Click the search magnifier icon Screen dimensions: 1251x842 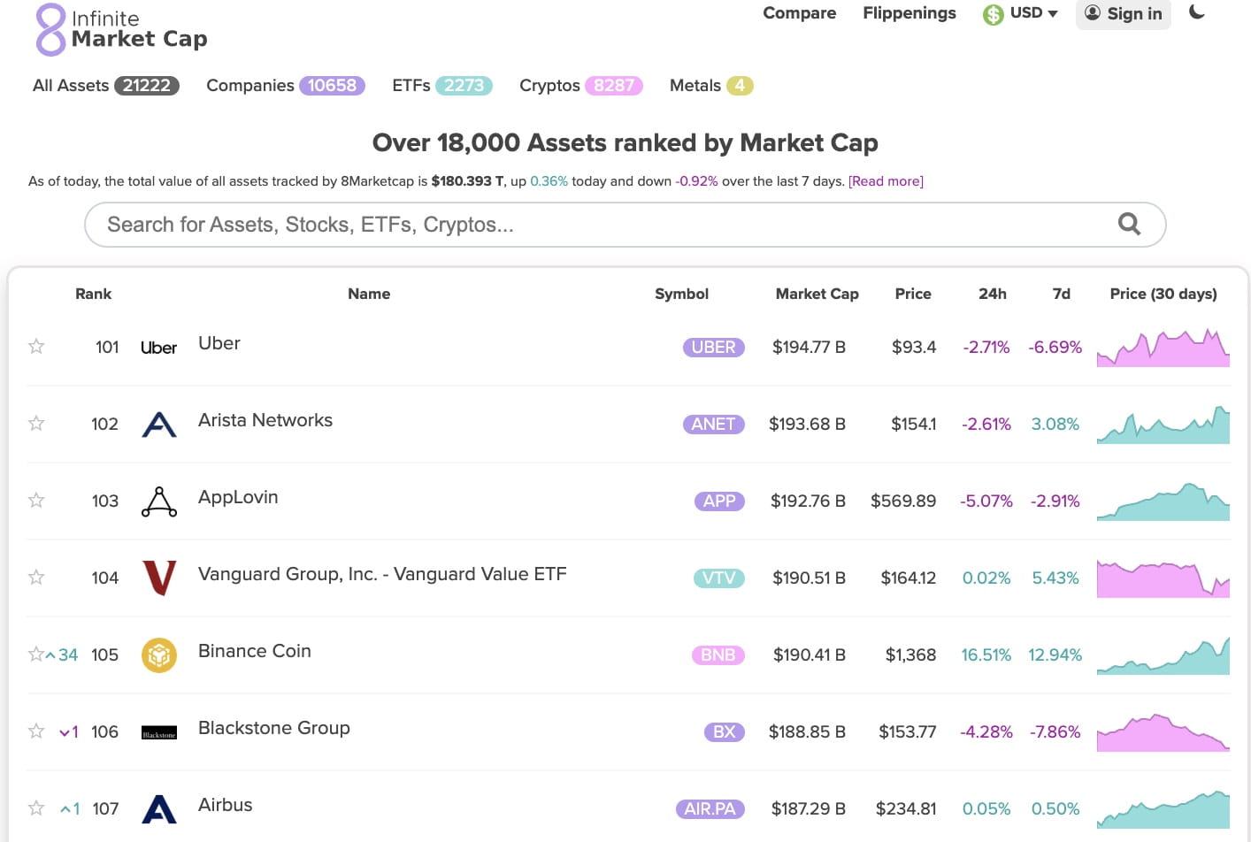(1129, 224)
